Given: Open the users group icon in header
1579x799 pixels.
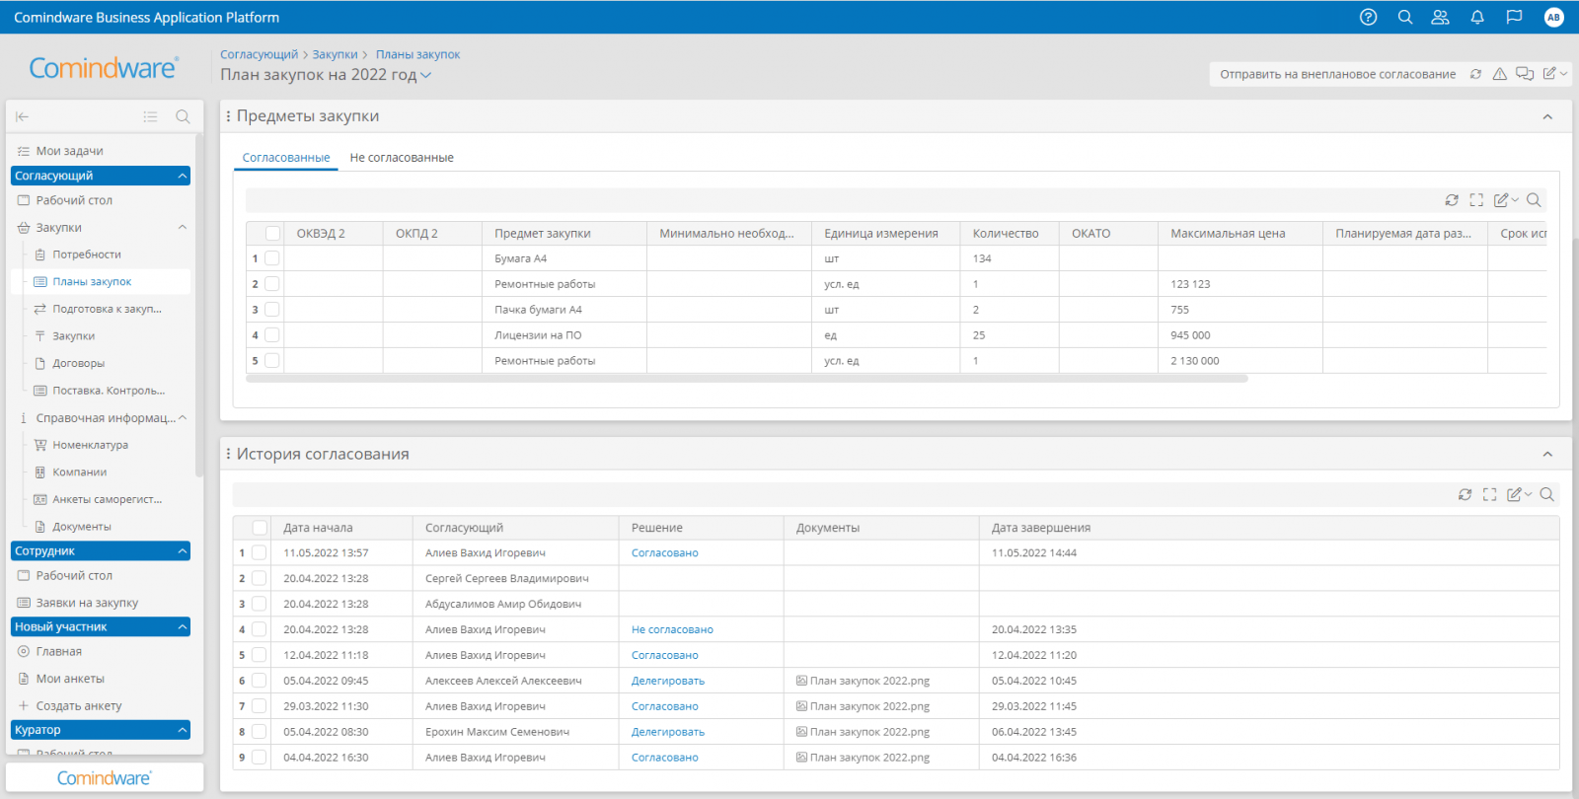Looking at the screenshot, I should (x=1440, y=17).
